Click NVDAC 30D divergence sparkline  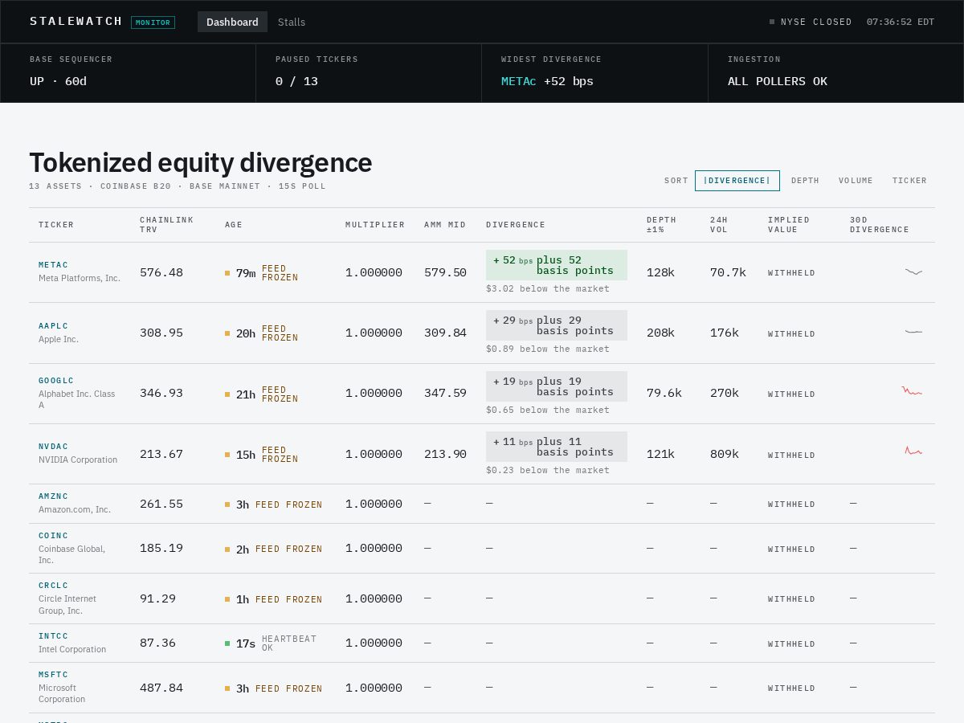coord(913,451)
